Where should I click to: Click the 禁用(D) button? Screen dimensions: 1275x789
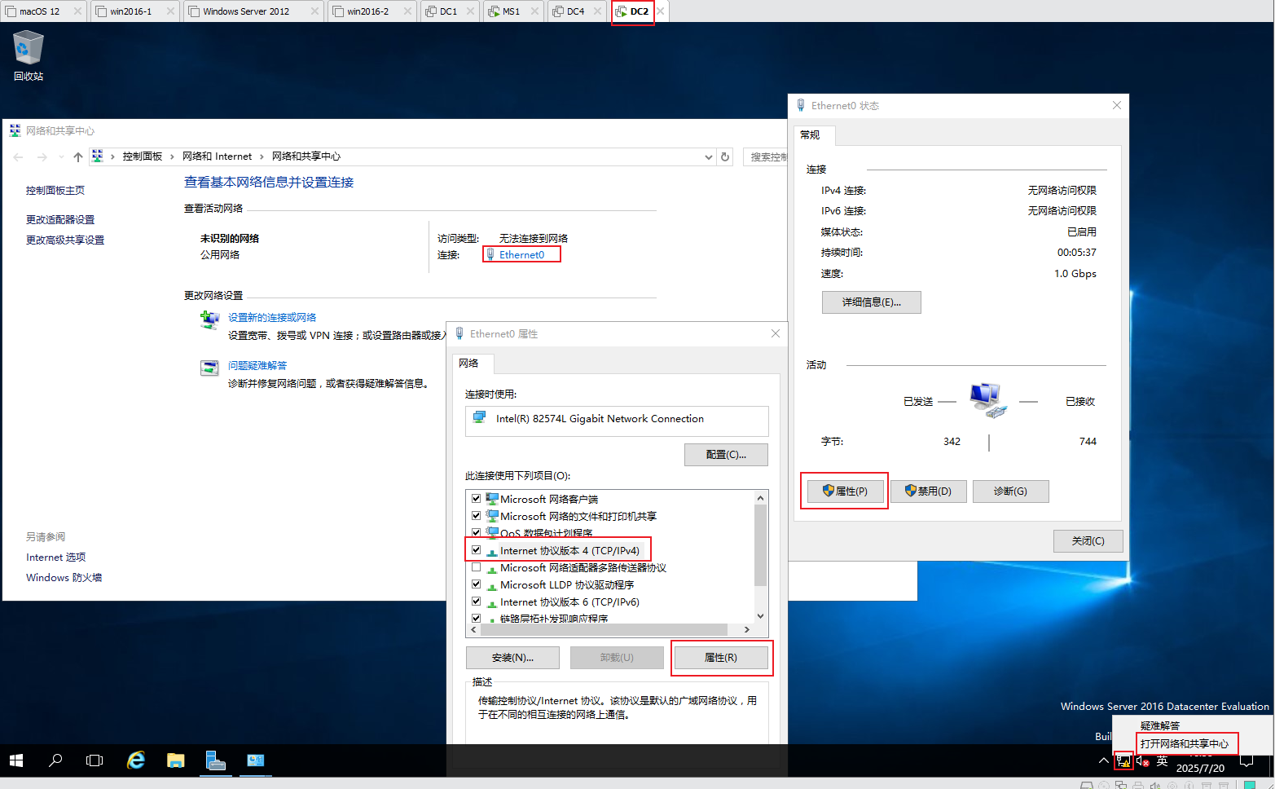tap(928, 491)
